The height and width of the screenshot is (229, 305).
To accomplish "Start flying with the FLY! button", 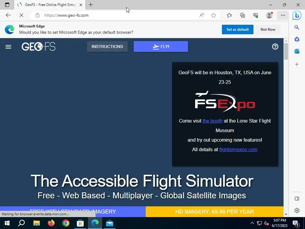I will [161, 47].
